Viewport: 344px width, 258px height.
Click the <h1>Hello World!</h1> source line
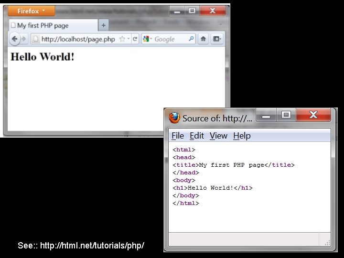tap(213, 188)
